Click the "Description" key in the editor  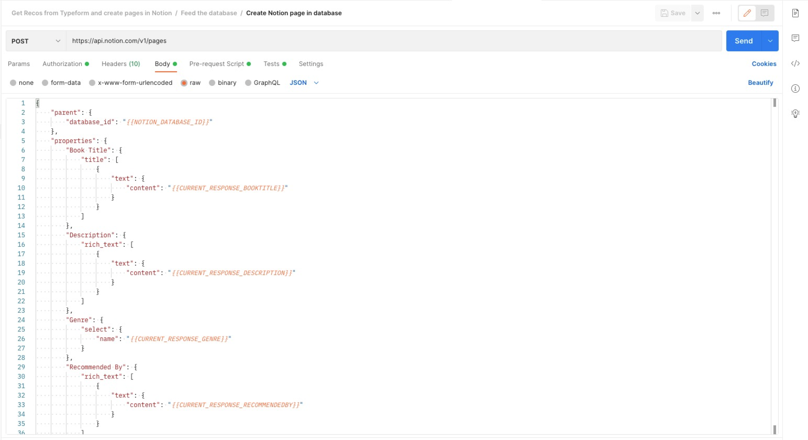(91, 235)
